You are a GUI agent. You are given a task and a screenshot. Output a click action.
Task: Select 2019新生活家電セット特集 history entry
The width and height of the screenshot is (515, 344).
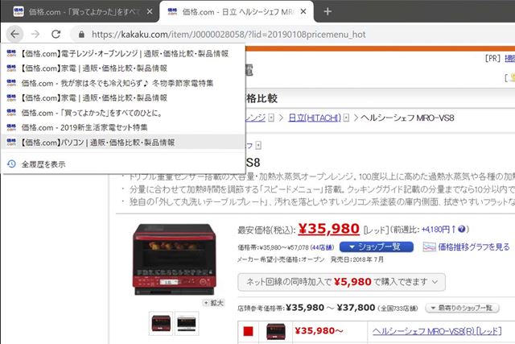click(123, 127)
